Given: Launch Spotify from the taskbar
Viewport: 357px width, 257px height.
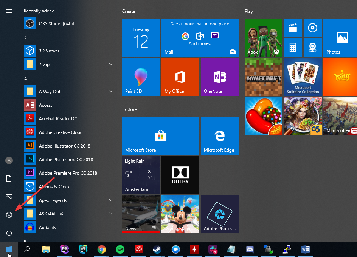Looking at the screenshot, I should click(120, 249).
